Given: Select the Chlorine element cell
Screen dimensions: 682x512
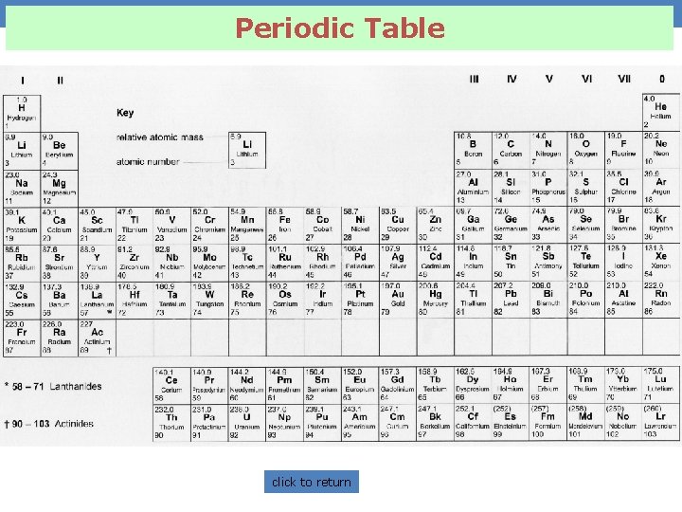Looking at the screenshot, I should coord(623,187).
